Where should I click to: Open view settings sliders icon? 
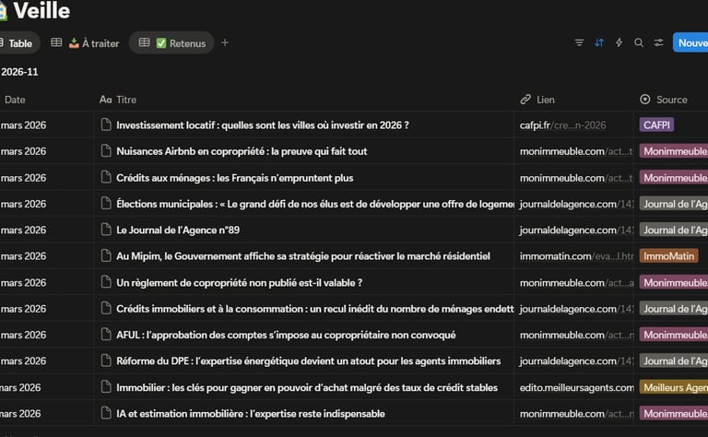pyautogui.click(x=659, y=42)
